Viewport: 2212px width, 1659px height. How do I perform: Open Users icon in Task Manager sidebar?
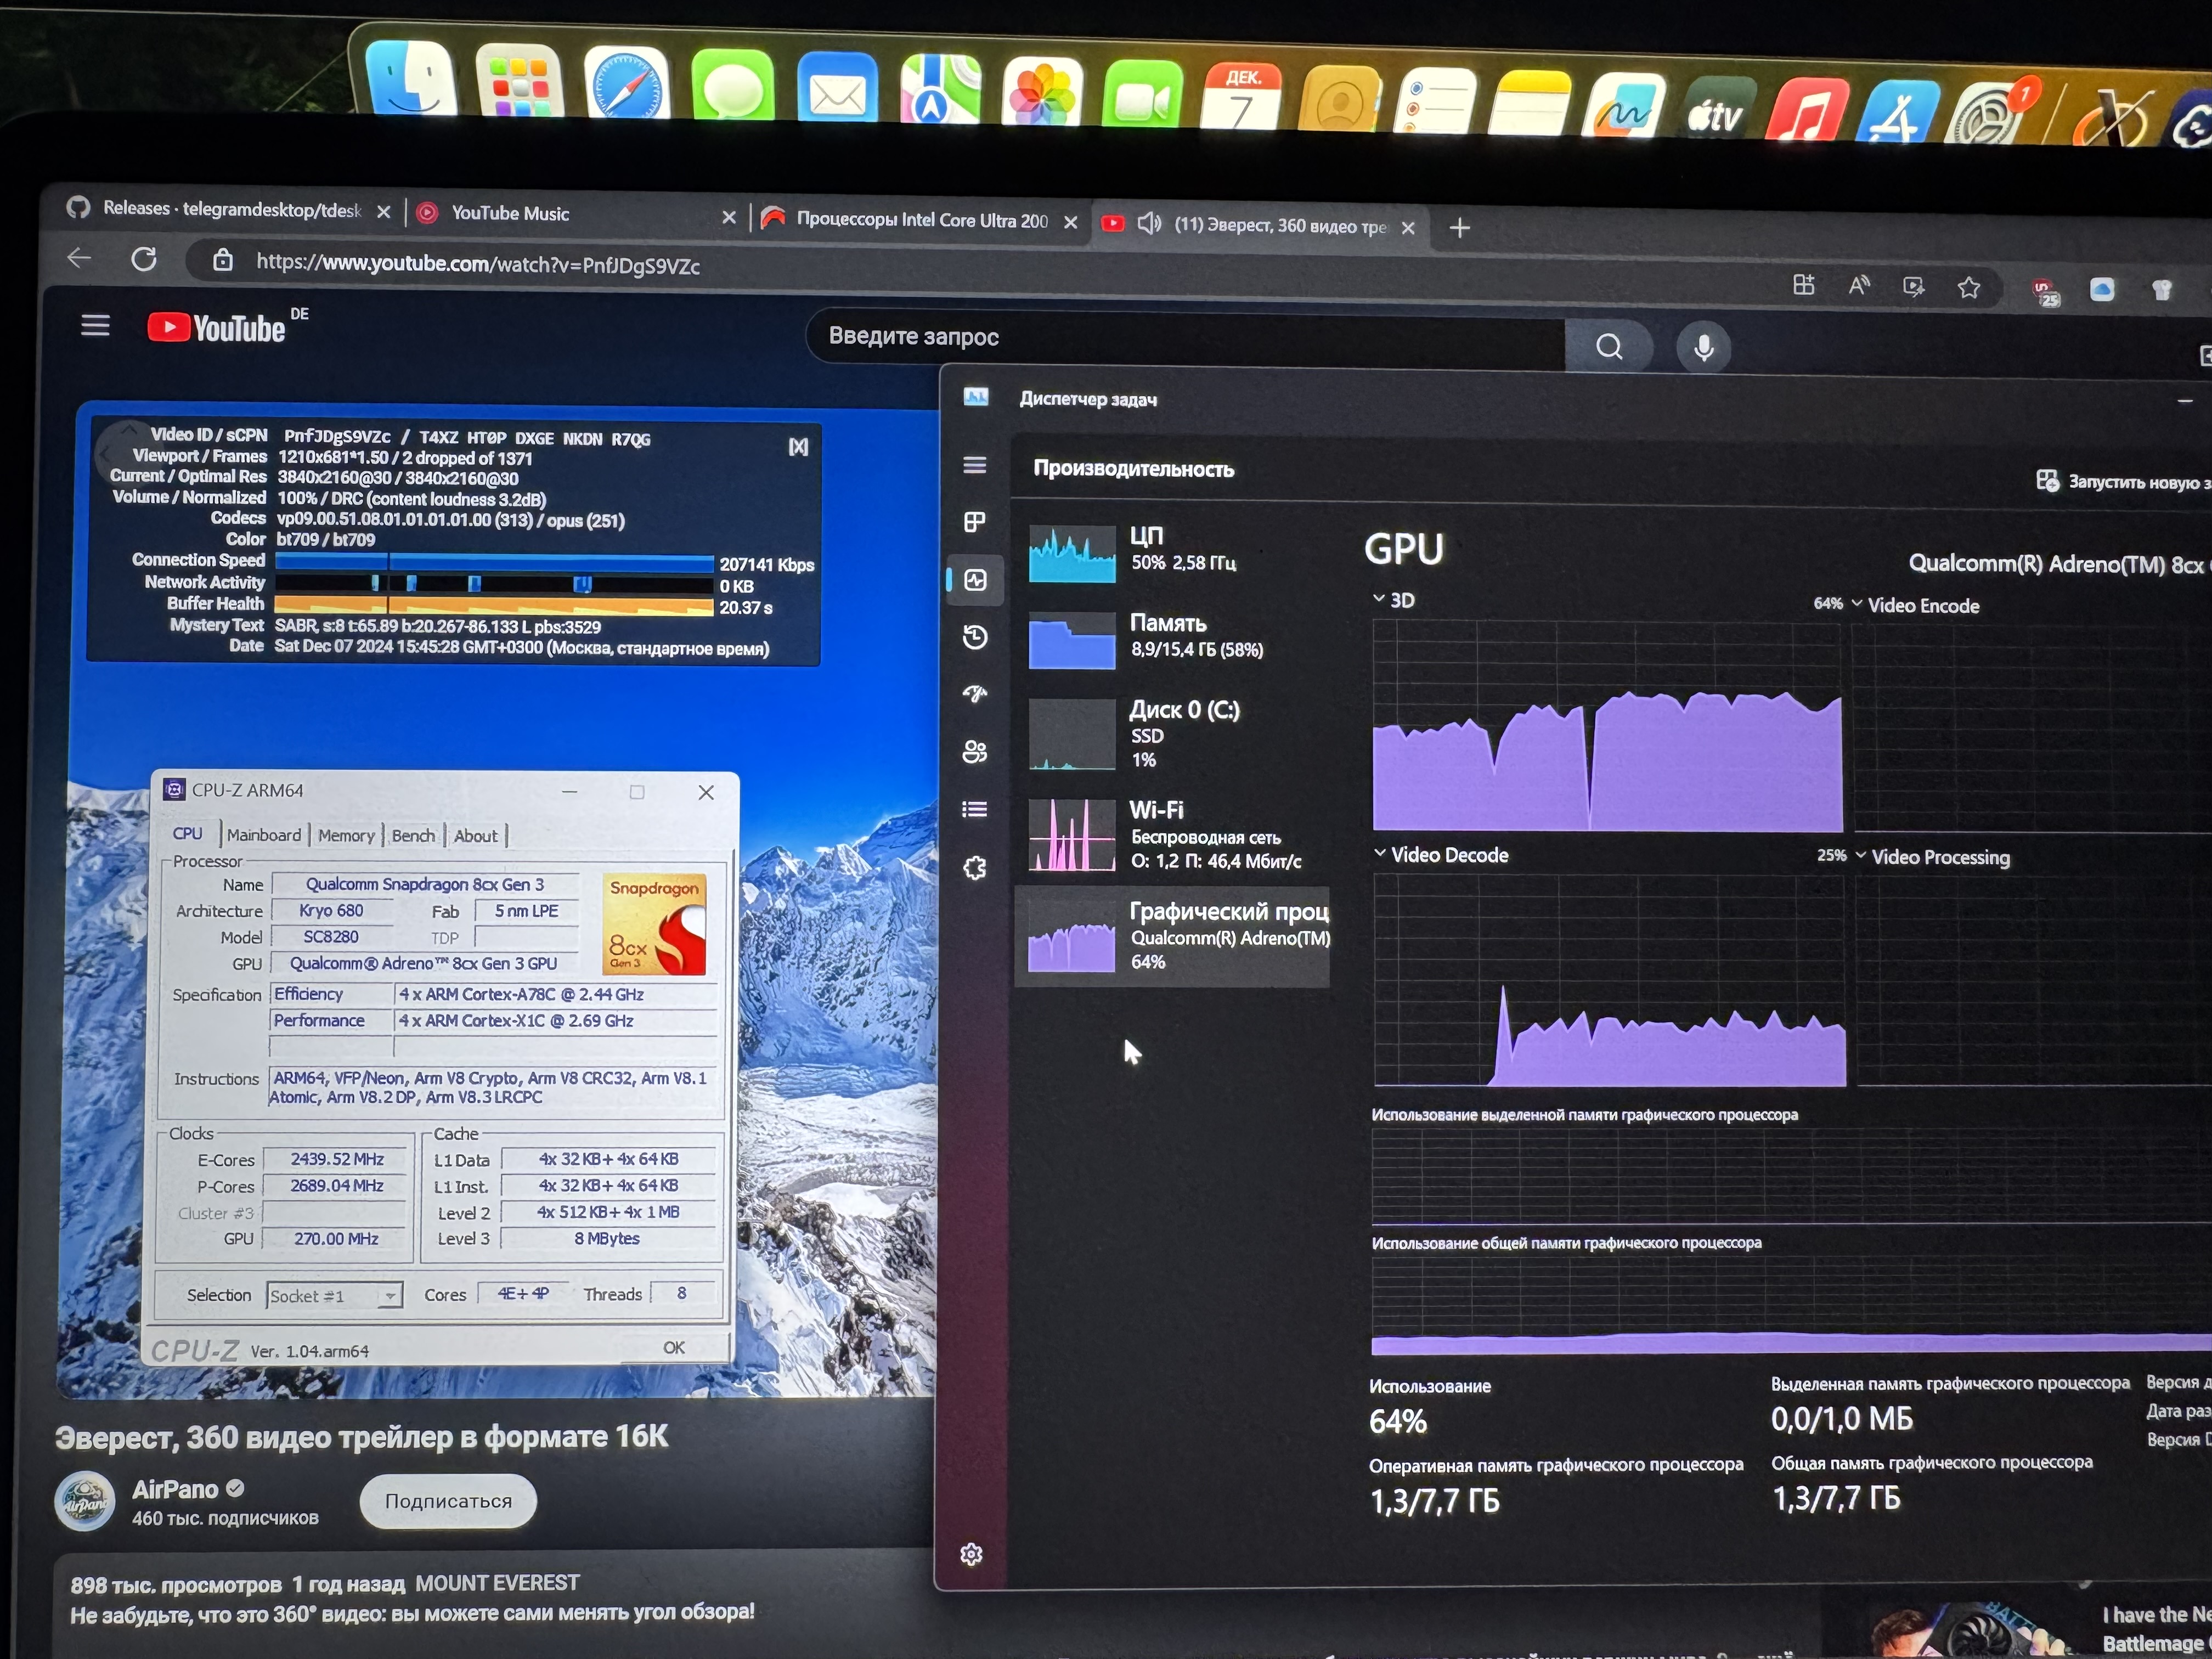click(x=975, y=751)
